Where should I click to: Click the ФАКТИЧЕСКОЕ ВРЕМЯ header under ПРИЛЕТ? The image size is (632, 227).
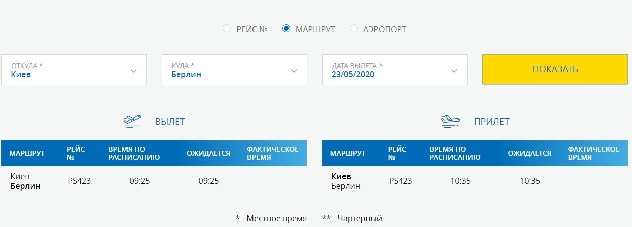coord(593,153)
